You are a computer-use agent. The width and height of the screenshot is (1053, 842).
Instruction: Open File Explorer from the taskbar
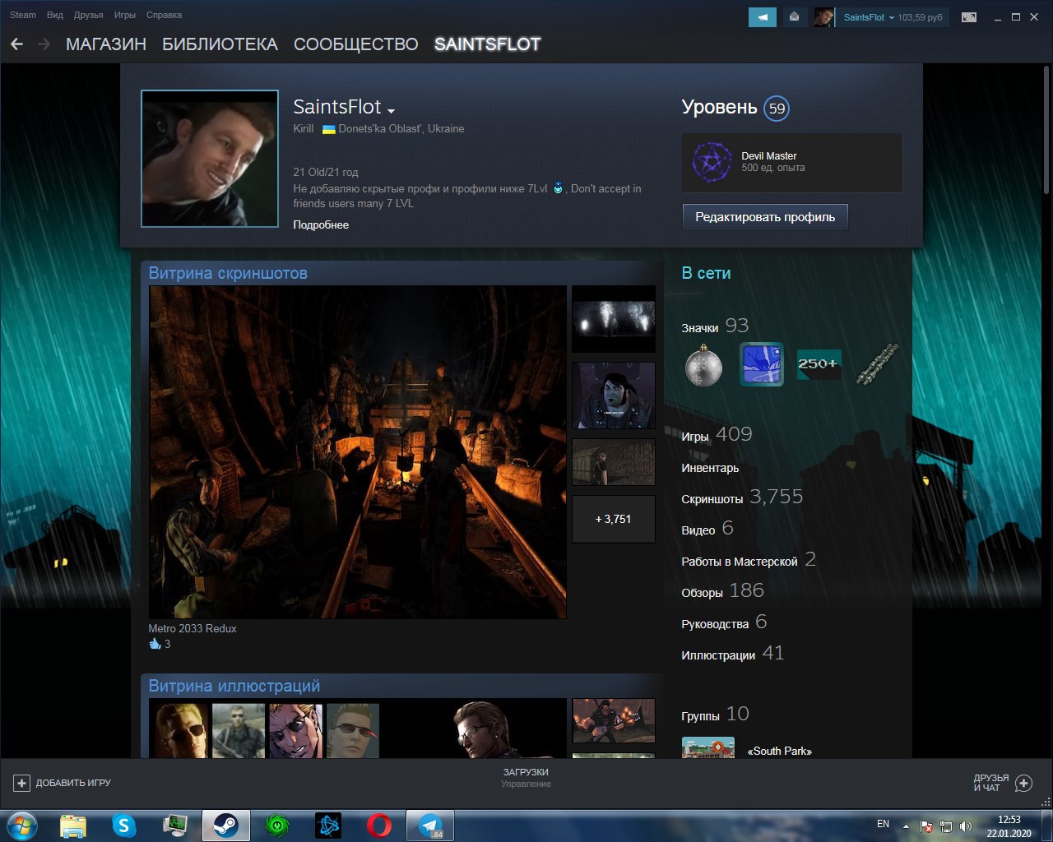tap(73, 825)
